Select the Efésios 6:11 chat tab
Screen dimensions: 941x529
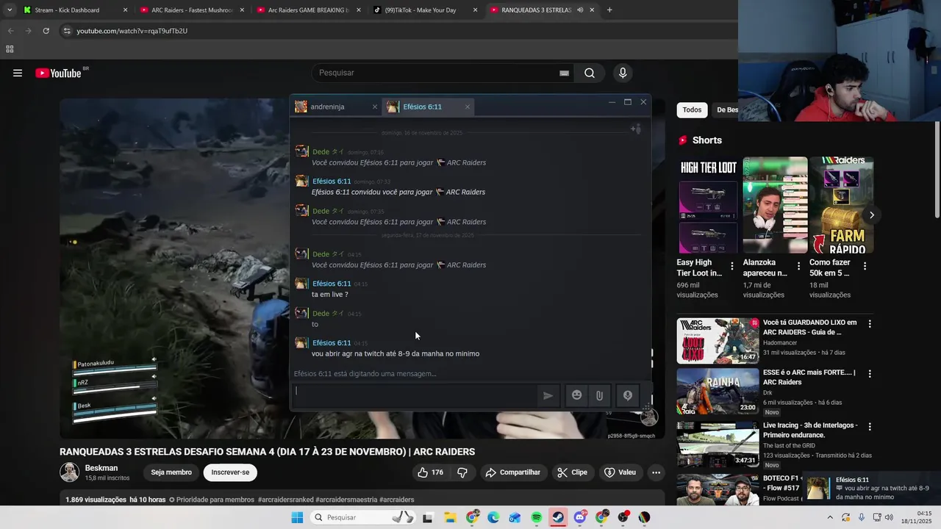coord(428,107)
